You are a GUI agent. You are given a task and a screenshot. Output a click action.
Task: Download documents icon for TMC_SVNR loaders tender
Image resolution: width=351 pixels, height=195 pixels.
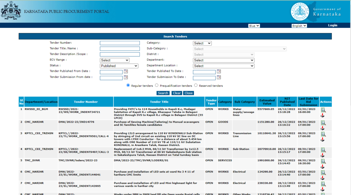pos(323,167)
